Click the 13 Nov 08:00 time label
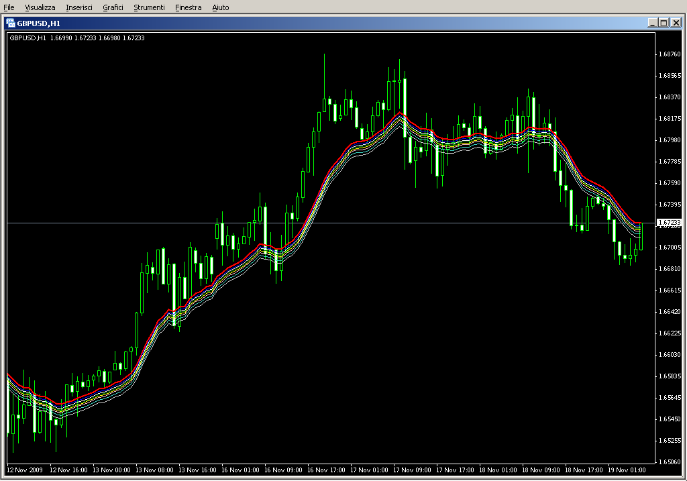 coord(154,470)
